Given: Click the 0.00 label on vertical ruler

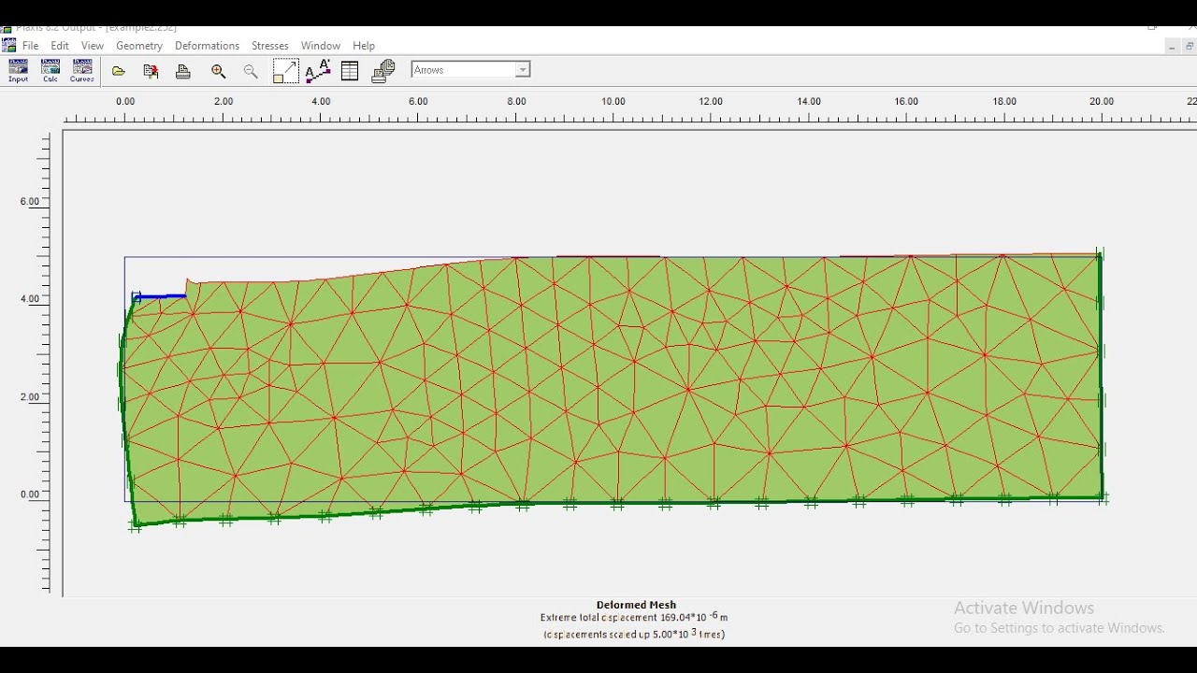Looking at the screenshot, I should point(30,494).
